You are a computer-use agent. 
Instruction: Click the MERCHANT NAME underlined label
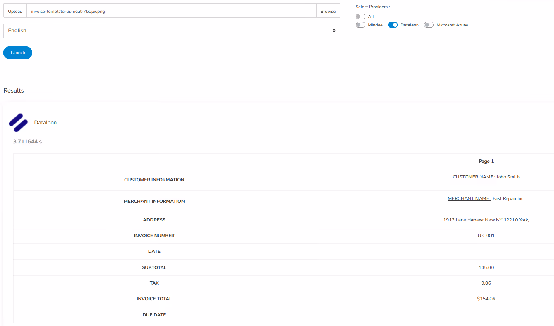[469, 198]
